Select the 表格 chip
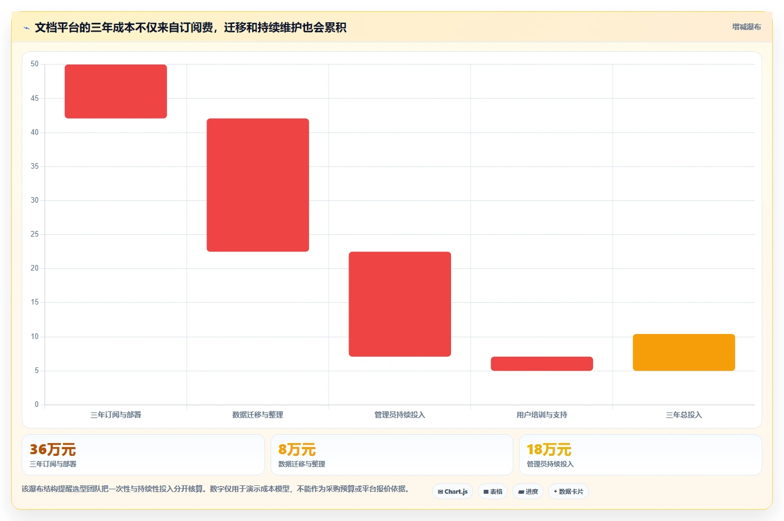The height and width of the screenshot is (521, 784). (493, 491)
